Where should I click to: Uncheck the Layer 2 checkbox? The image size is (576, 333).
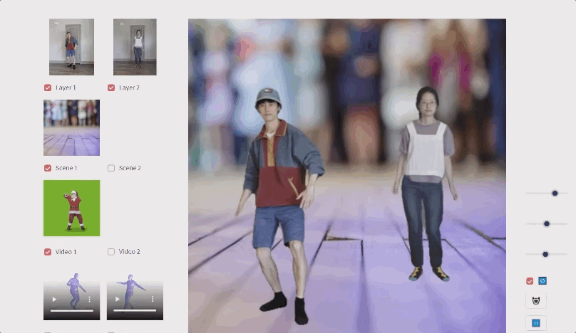111,88
